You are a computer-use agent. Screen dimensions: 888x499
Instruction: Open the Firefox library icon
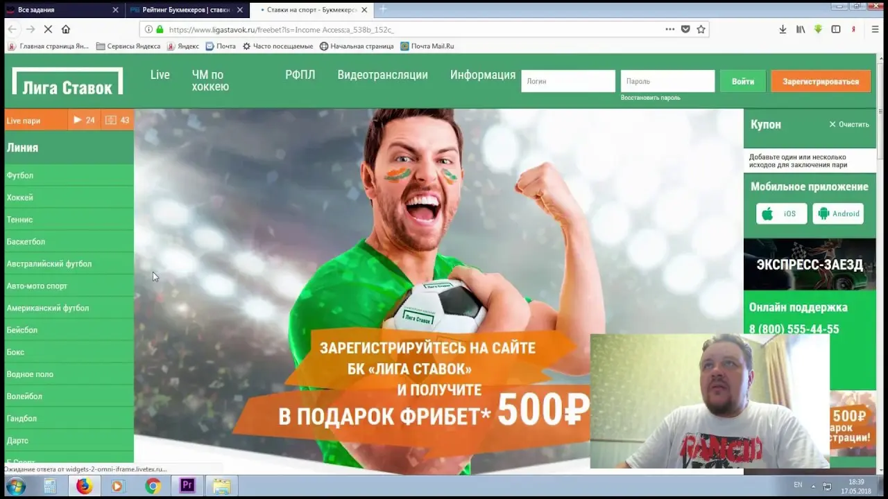[x=801, y=29]
